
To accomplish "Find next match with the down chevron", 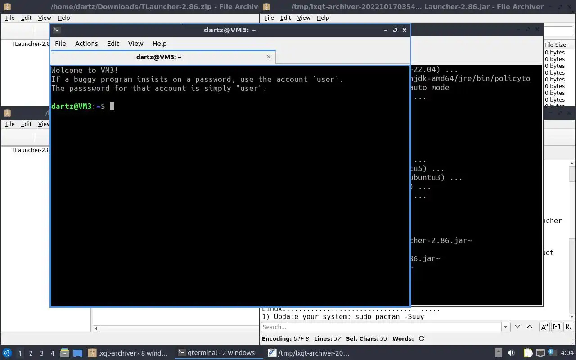I will coord(517,327).
